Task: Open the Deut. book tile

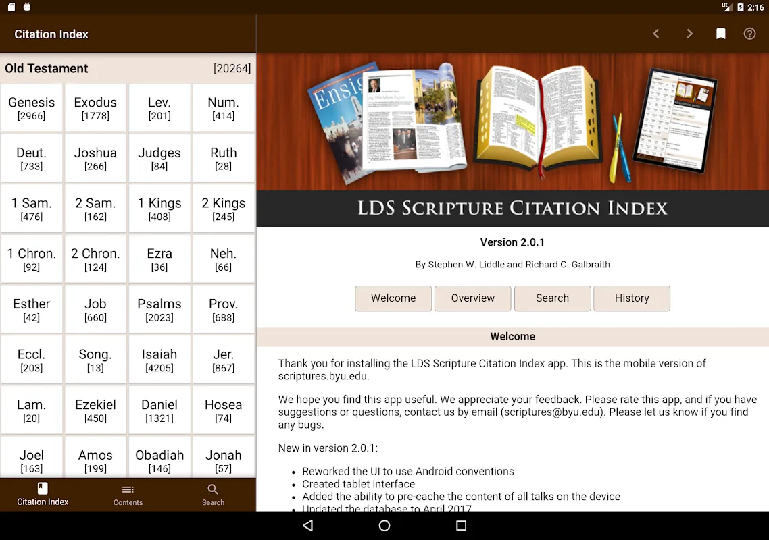Action: point(32,158)
